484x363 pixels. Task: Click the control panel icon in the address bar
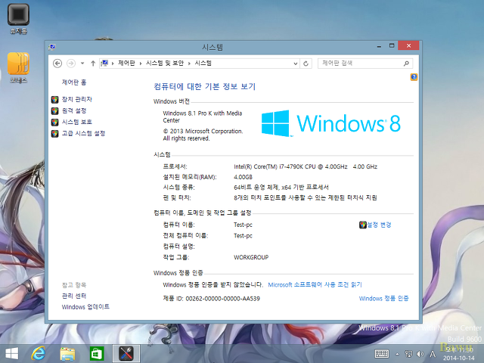[104, 64]
